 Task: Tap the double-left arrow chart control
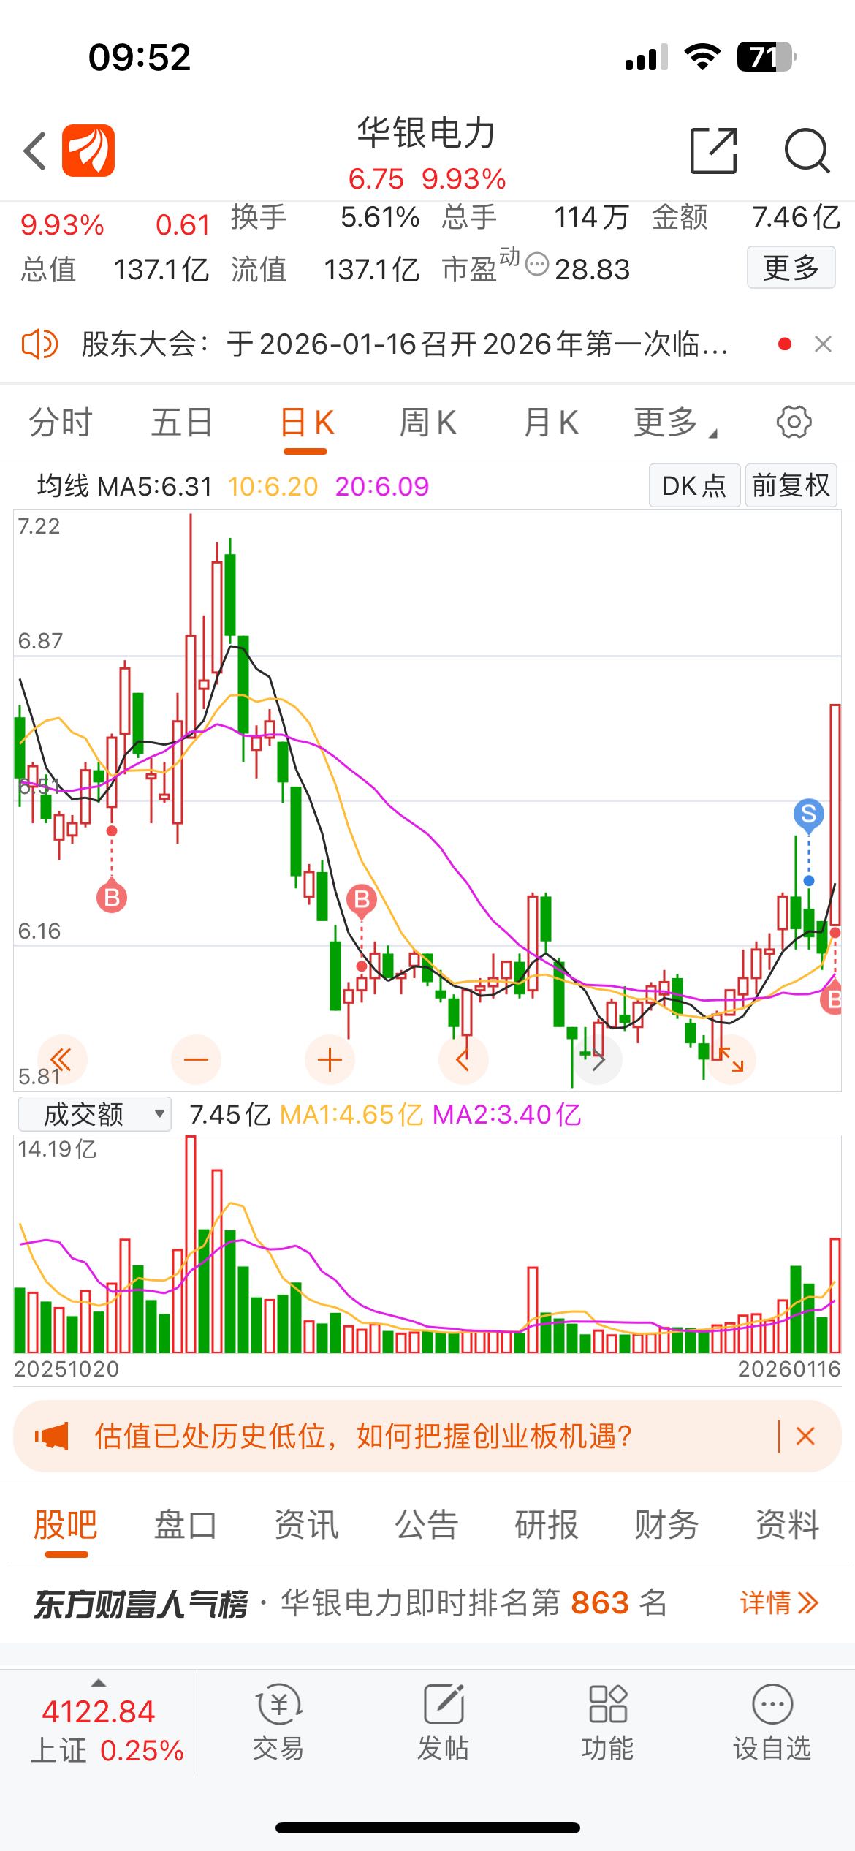pos(61,1059)
